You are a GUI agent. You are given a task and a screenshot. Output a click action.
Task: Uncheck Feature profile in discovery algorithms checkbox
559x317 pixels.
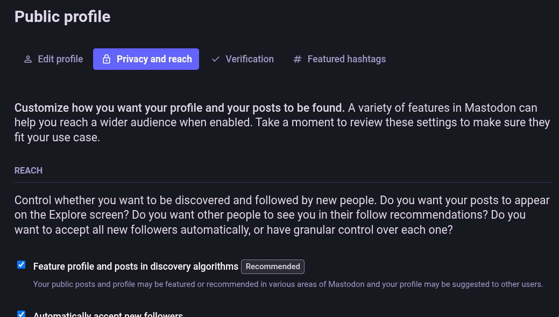point(22,265)
